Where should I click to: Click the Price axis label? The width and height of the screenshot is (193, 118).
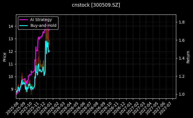pyautogui.click(x=4, y=57)
